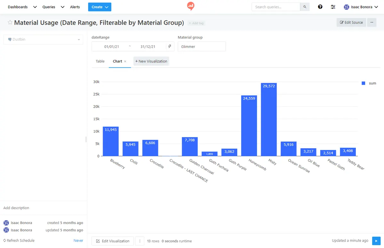This screenshot has height=248, width=384.
Task: Click the Chilli bar 5,945
Action: pyautogui.click(x=131, y=149)
